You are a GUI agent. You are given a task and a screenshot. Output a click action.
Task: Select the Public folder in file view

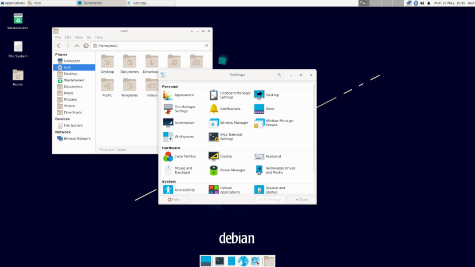pyautogui.click(x=107, y=88)
